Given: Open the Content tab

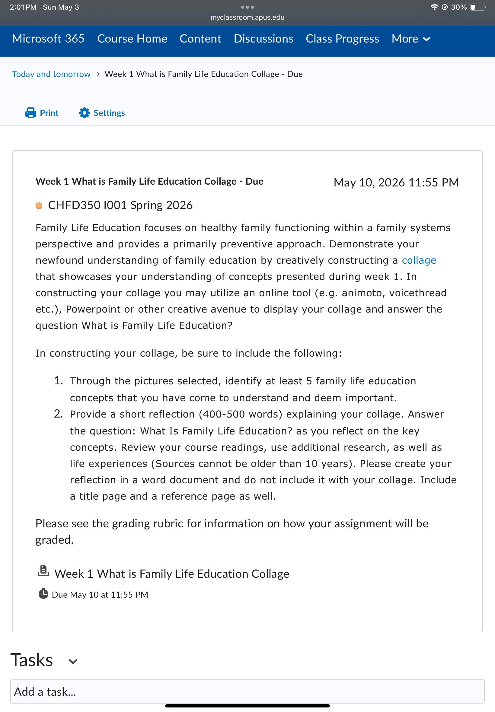Looking at the screenshot, I should coord(200,39).
